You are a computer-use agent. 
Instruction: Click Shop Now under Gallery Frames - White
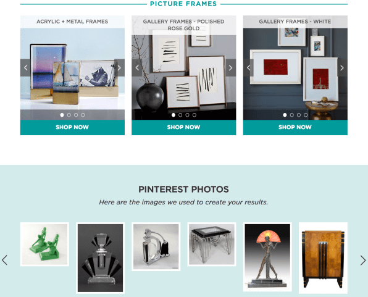point(295,127)
